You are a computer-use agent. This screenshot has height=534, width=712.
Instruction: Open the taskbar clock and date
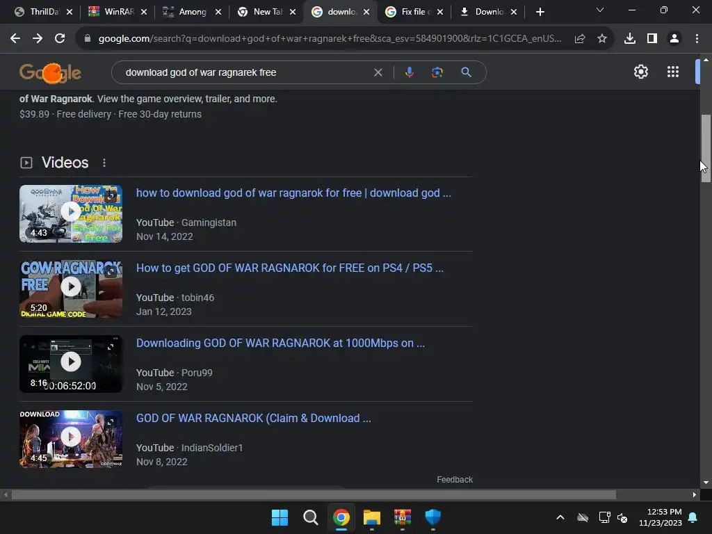pos(661,517)
